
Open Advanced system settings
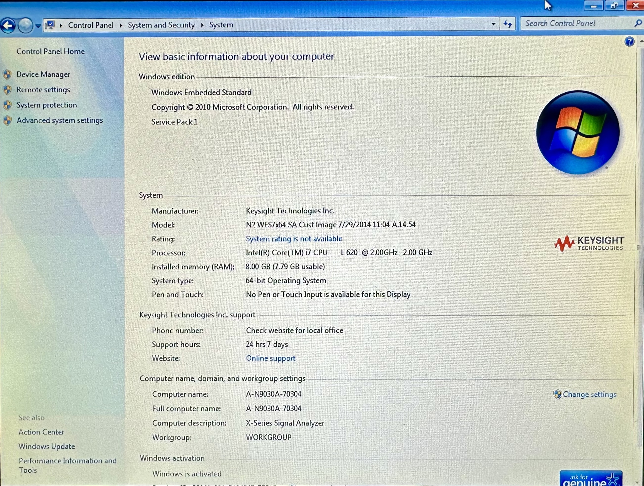(x=60, y=120)
